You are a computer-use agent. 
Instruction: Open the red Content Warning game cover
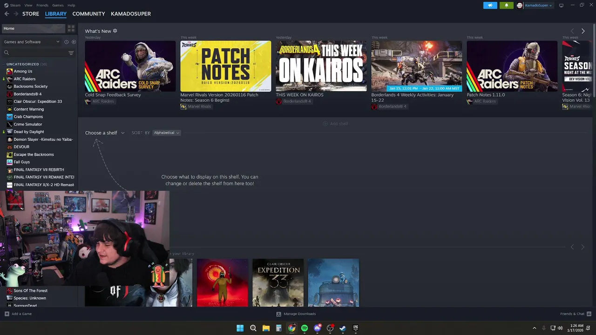coord(223,283)
